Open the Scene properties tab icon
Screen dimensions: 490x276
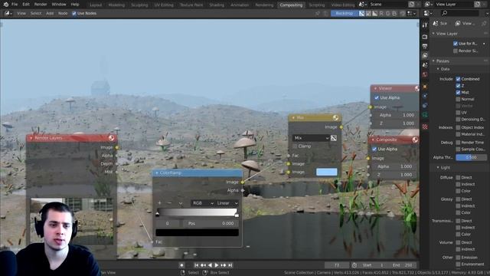click(x=425, y=65)
